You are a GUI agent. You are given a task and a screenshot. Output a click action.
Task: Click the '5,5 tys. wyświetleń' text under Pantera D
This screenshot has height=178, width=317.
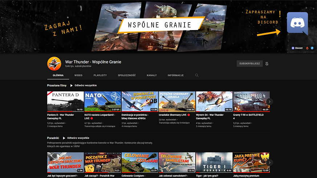tap(56, 123)
